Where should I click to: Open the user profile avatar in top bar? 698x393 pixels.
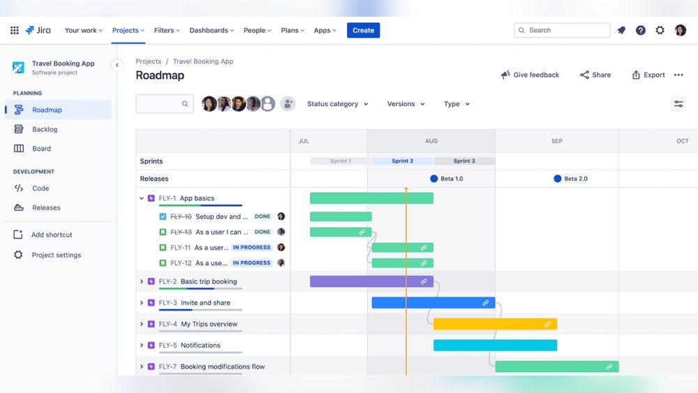click(680, 30)
